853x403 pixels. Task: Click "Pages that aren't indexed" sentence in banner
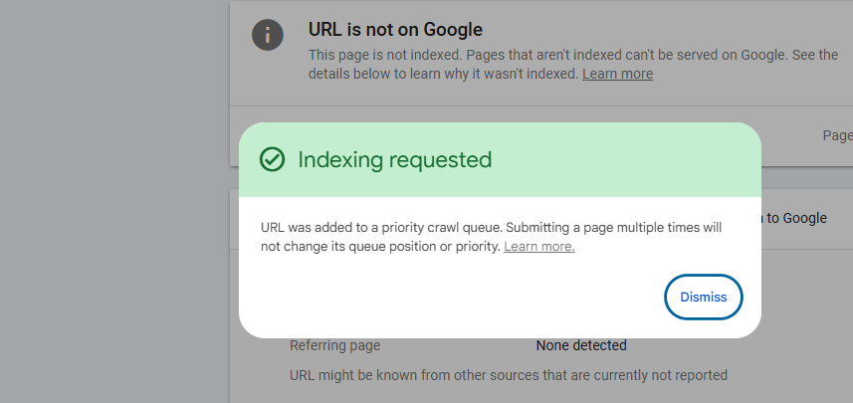coord(595,55)
